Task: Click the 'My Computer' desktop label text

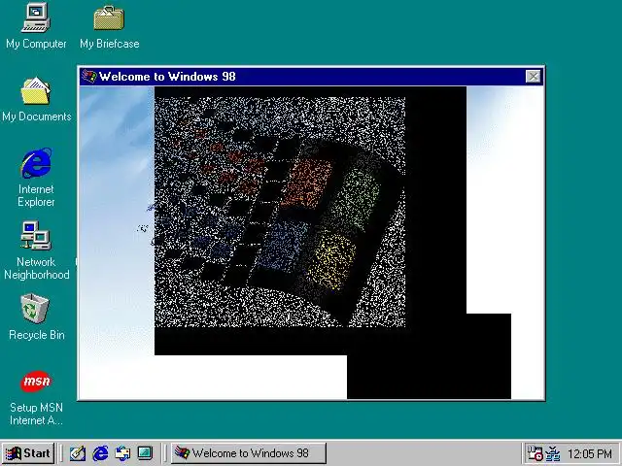Action: (36, 44)
